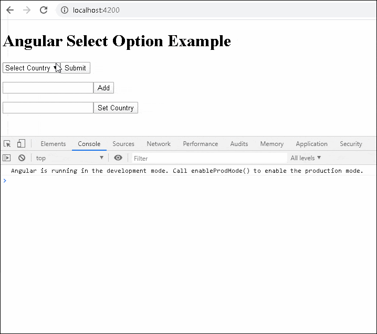This screenshot has height=334, width=377.
Task: Open the Security tab
Action: click(x=351, y=144)
